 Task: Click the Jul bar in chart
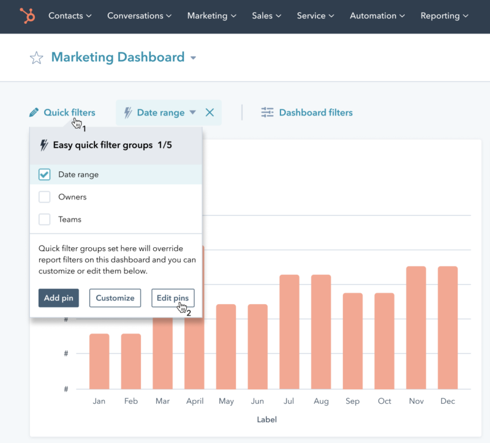pyautogui.click(x=289, y=332)
